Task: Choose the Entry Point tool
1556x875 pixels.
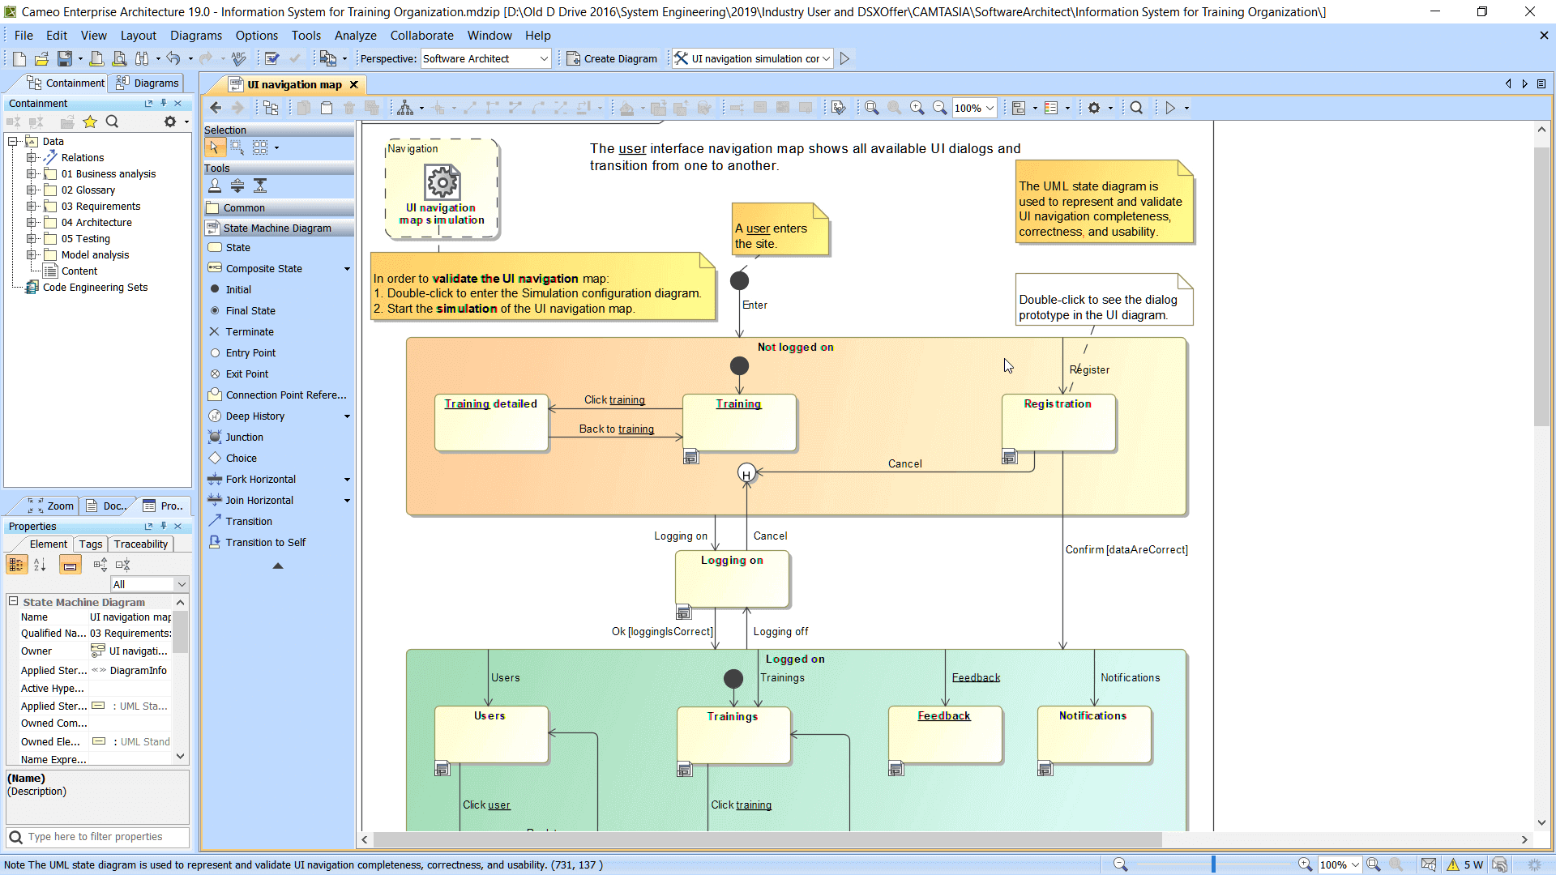Action: [x=250, y=352]
